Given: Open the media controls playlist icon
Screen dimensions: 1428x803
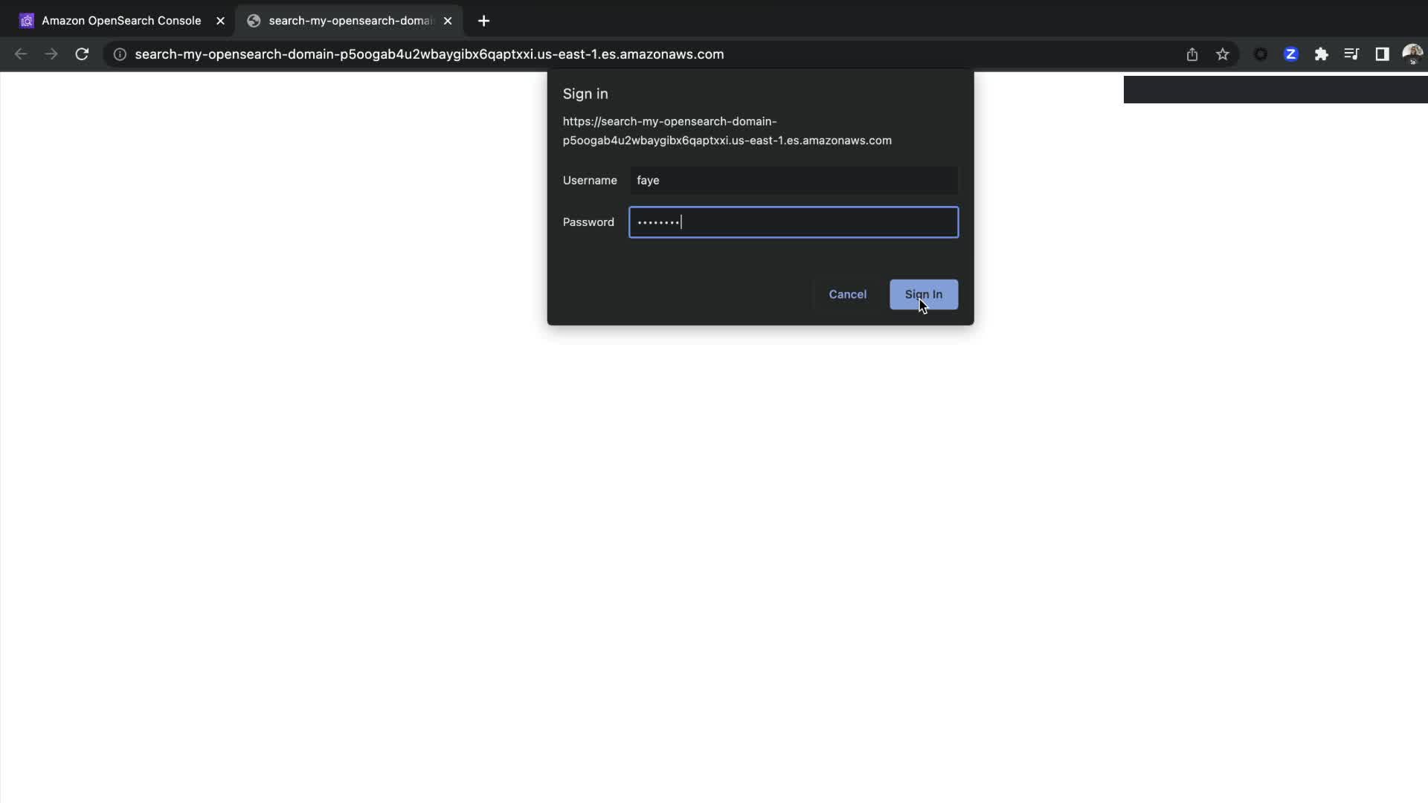Looking at the screenshot, I should [1351, 54].
